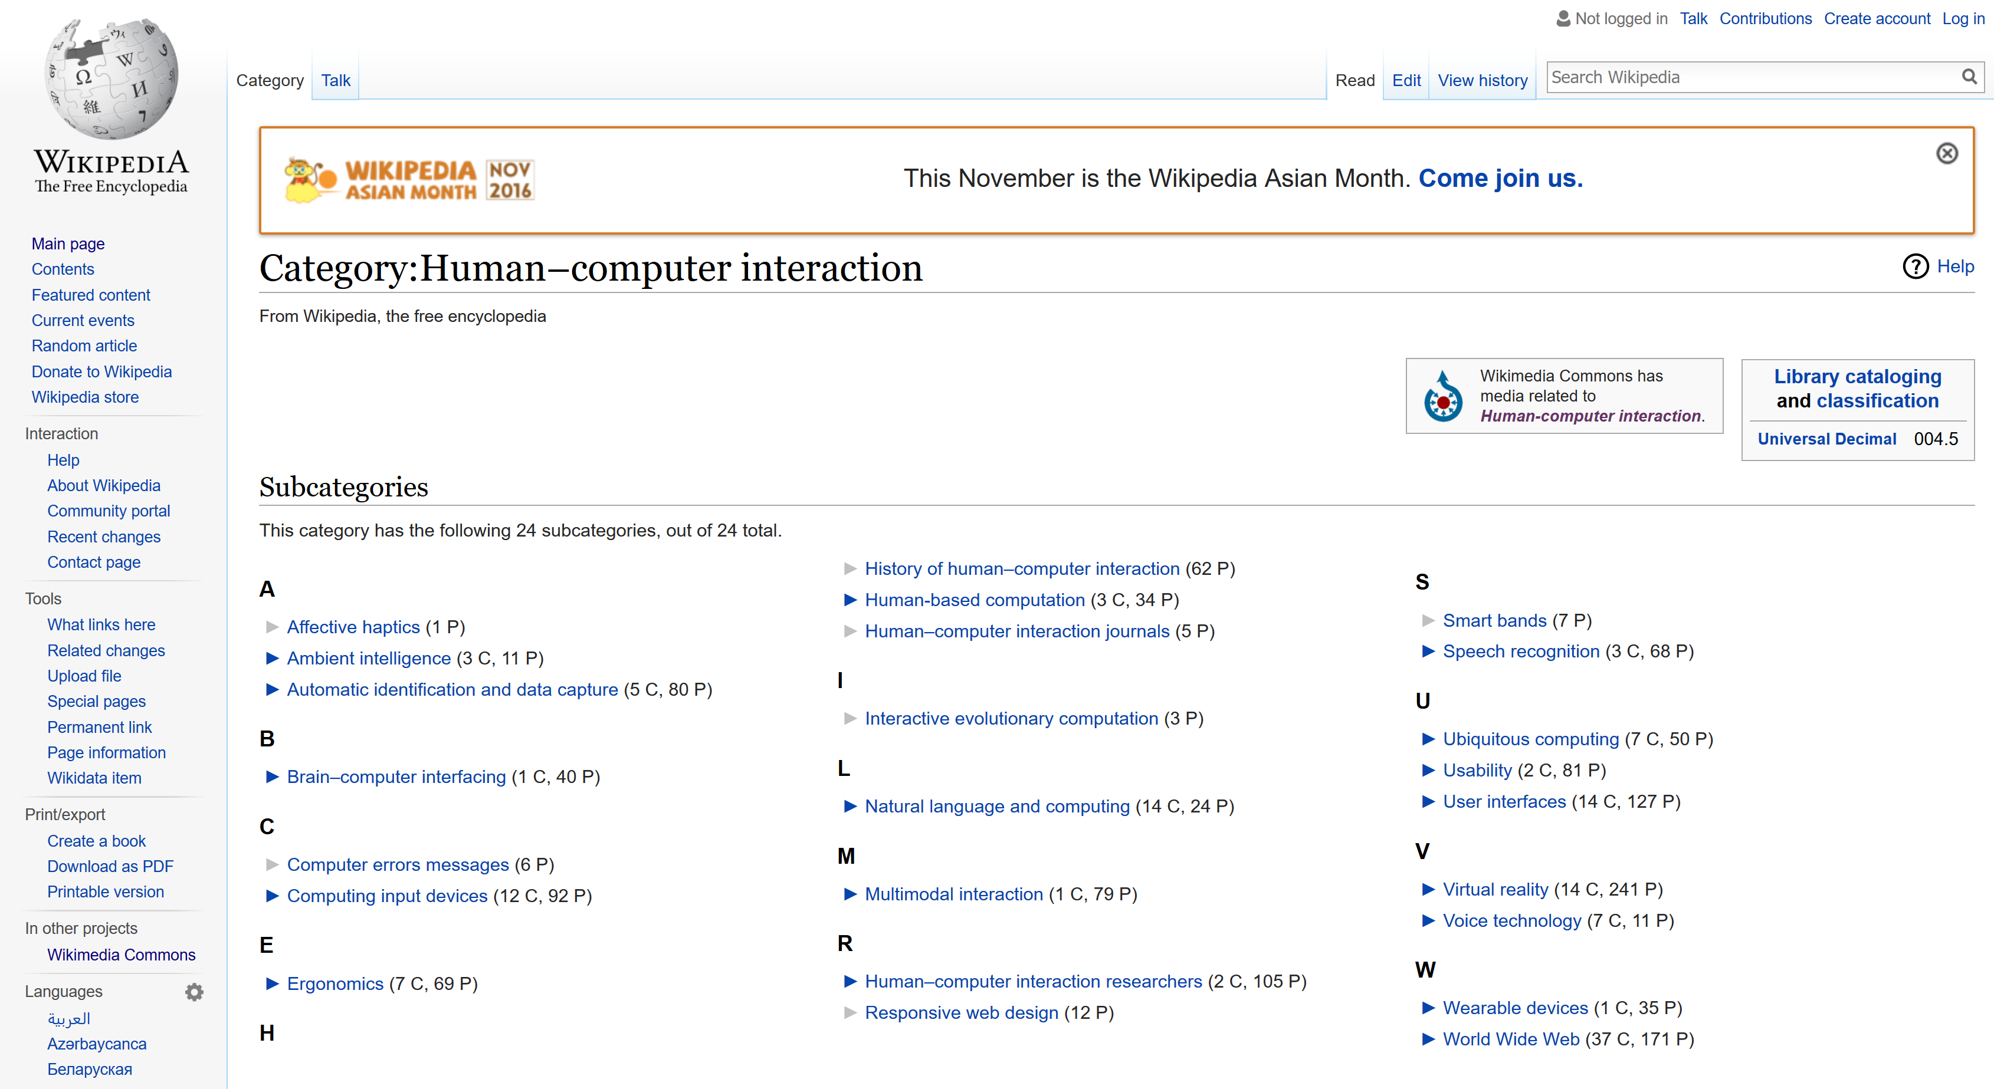1994x1089 pixels.
Task: Expand Multimodal interaction arrow
Action: [850, 894]
